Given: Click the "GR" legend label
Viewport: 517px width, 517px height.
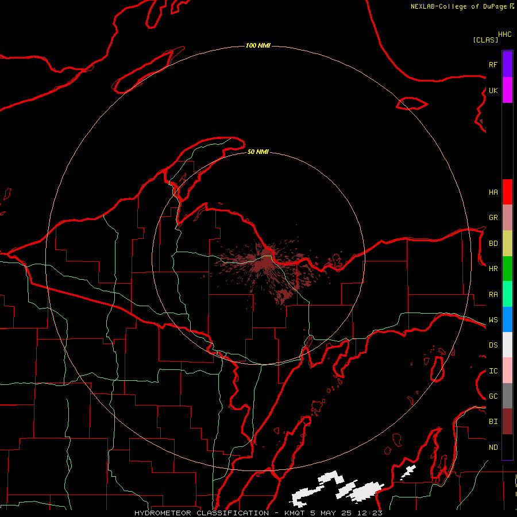Looking at the screenshot, I should pyautogui.click(x=493, y=218).
